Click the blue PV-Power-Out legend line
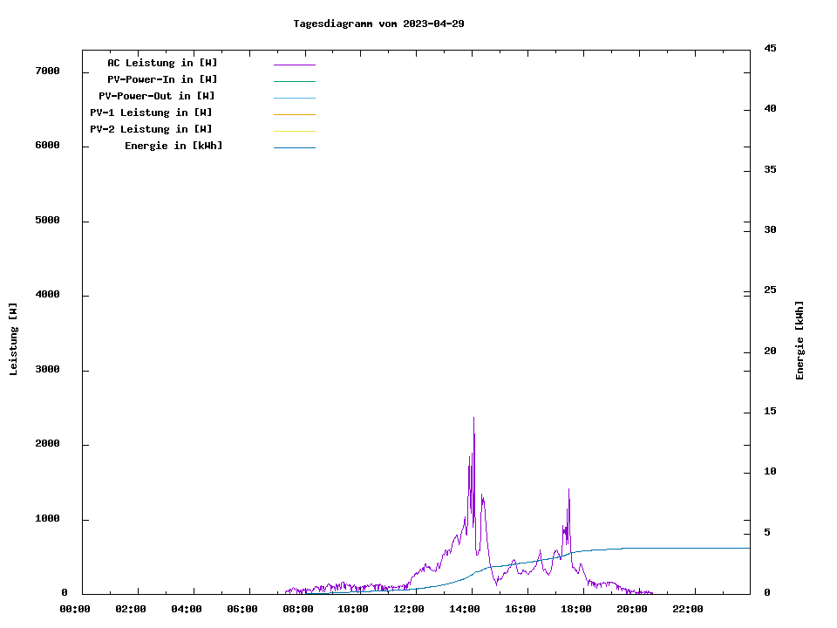The width and height of the screenshot is (837, 628). tap(294, 98)
